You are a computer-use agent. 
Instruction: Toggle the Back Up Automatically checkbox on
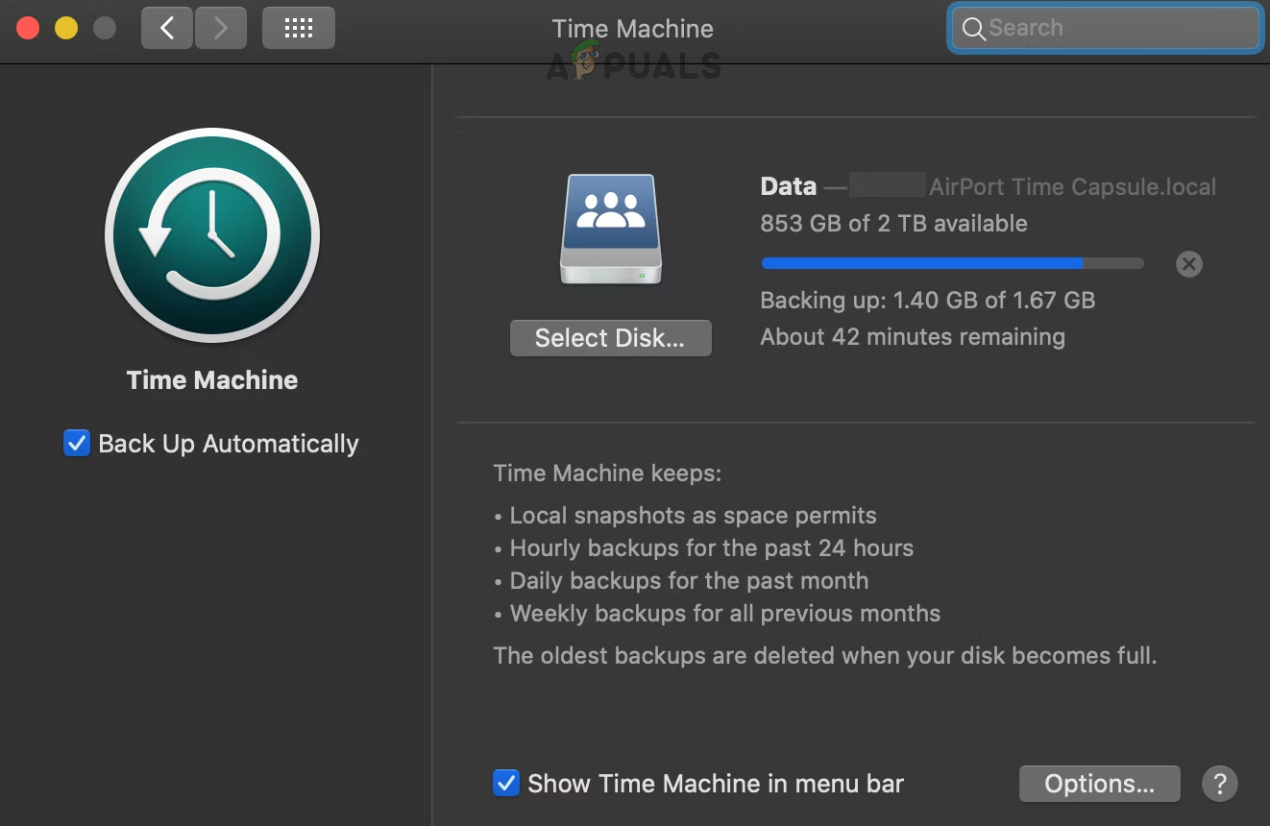click(x=77, y=443)
